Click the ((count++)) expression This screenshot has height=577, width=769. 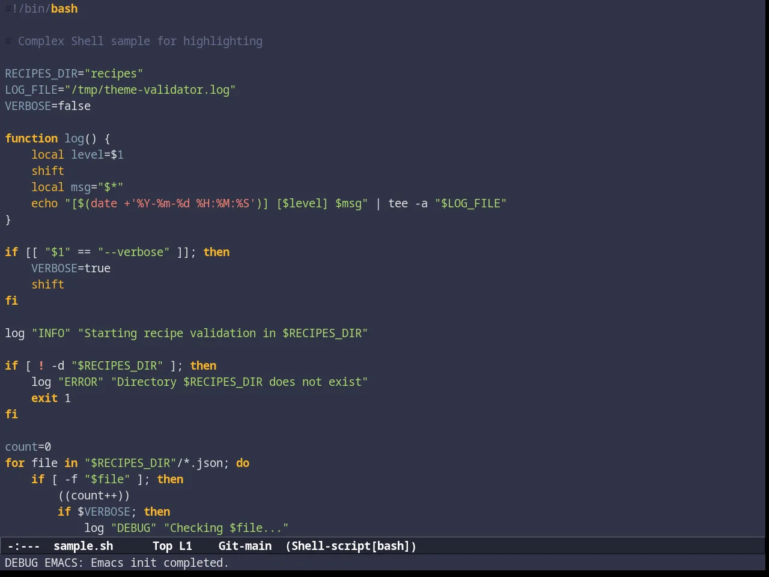[x=94, y=495]
